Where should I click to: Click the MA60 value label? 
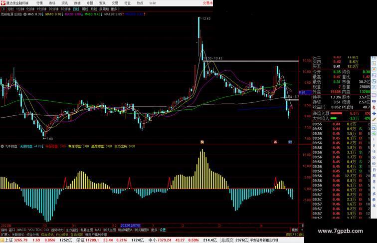pos(93,14)
